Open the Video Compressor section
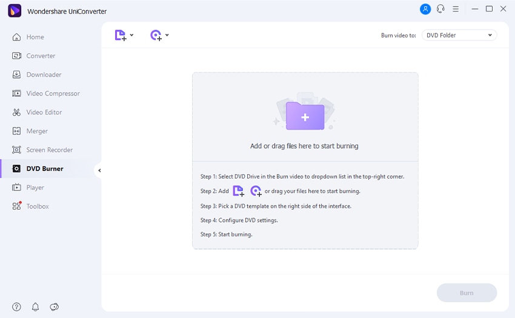 pos(53,93)
